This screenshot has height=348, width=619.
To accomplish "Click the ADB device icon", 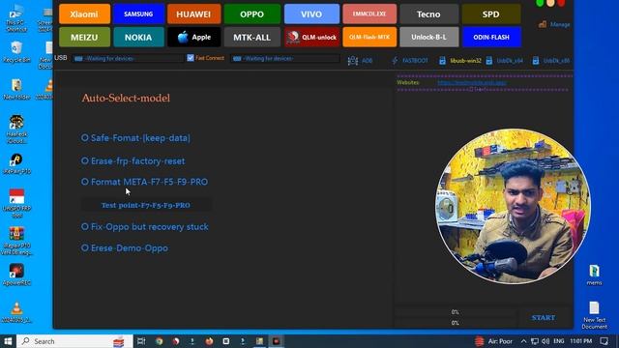I will coord(352,61).
